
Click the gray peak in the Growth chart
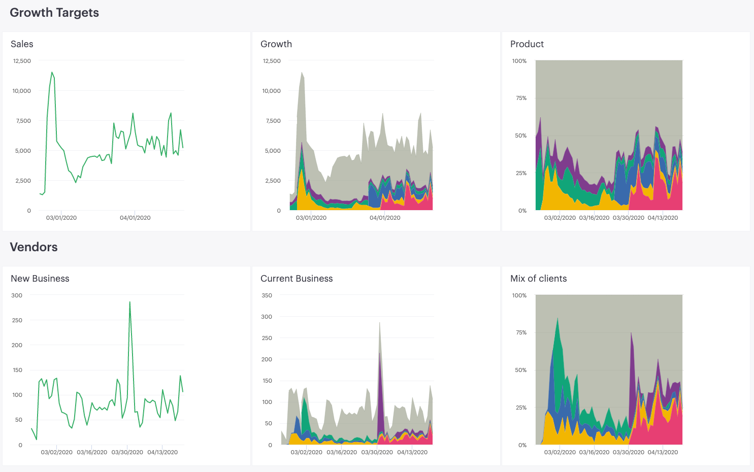302,73
